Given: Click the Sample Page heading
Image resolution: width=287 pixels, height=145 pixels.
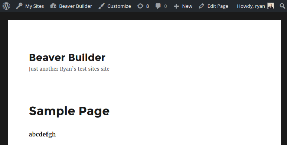Looking at the screenshot, I should pyautogui.click(x=69, y=111).
